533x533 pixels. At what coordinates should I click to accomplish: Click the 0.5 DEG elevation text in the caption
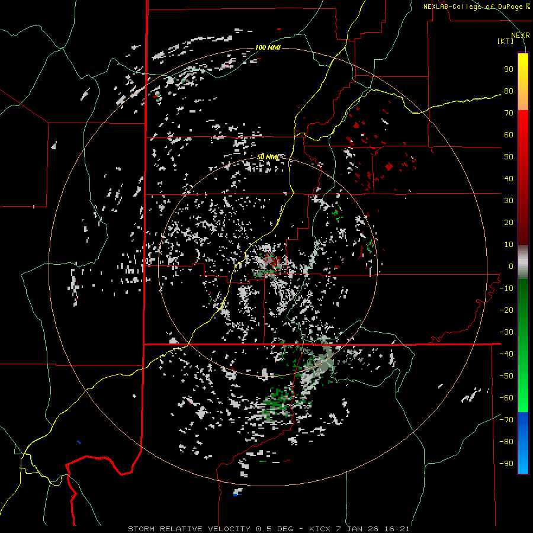click(x=274, y=529)
